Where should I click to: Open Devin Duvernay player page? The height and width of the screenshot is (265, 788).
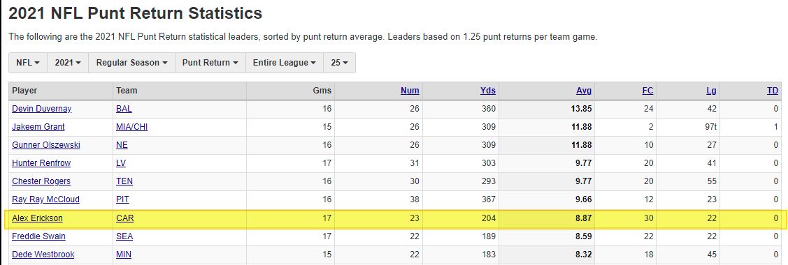click(43, 109)
